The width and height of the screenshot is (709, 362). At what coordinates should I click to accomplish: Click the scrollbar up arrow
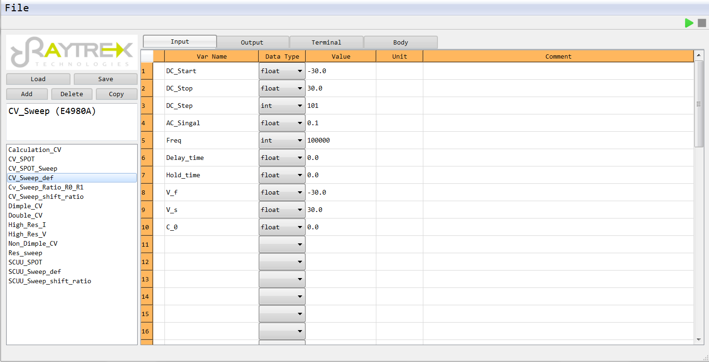click(x=699, y=55)
